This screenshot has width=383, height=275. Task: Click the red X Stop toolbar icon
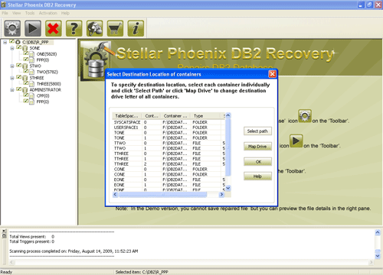tap(54, 28)
